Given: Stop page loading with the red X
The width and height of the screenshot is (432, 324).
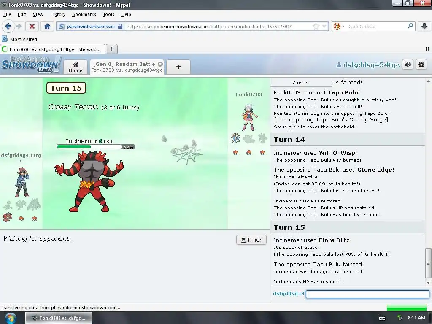Looking at the screenshot, I should coord(32,26).
